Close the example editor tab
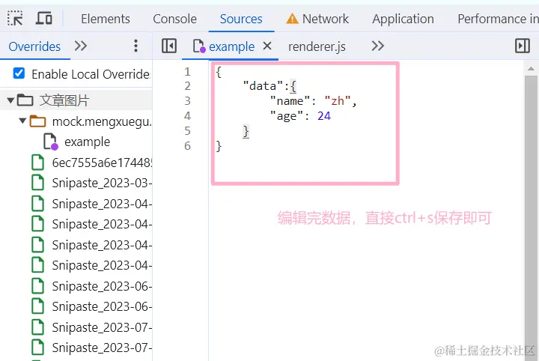Screen dimensions: 539x361 coord(267,46)
